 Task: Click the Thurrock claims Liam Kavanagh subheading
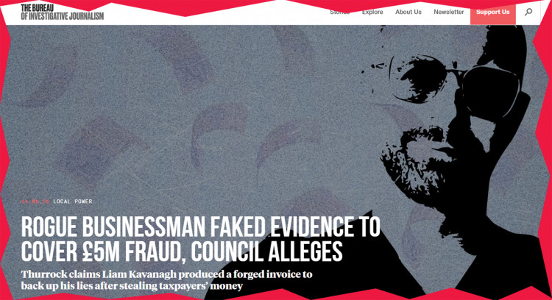point(166,274)
